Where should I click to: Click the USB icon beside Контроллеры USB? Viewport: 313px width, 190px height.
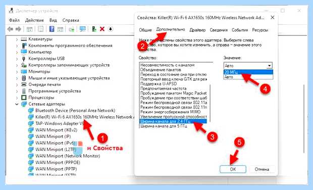(x=24, y=59)
